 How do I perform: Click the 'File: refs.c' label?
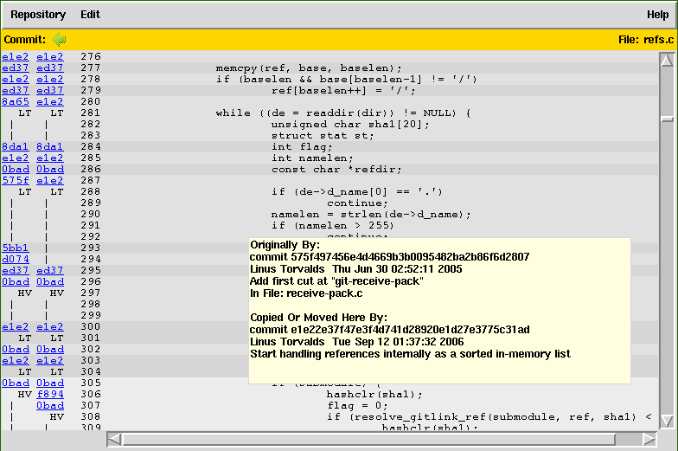pyautogui.click(x=645, y=40)
